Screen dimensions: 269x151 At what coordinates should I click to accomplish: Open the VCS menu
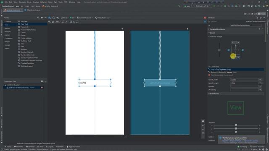click(66, 2)
